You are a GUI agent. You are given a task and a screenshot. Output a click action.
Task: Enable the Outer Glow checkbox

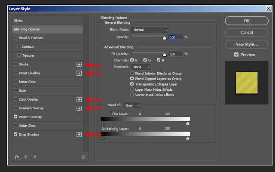(x=15, y=126)
